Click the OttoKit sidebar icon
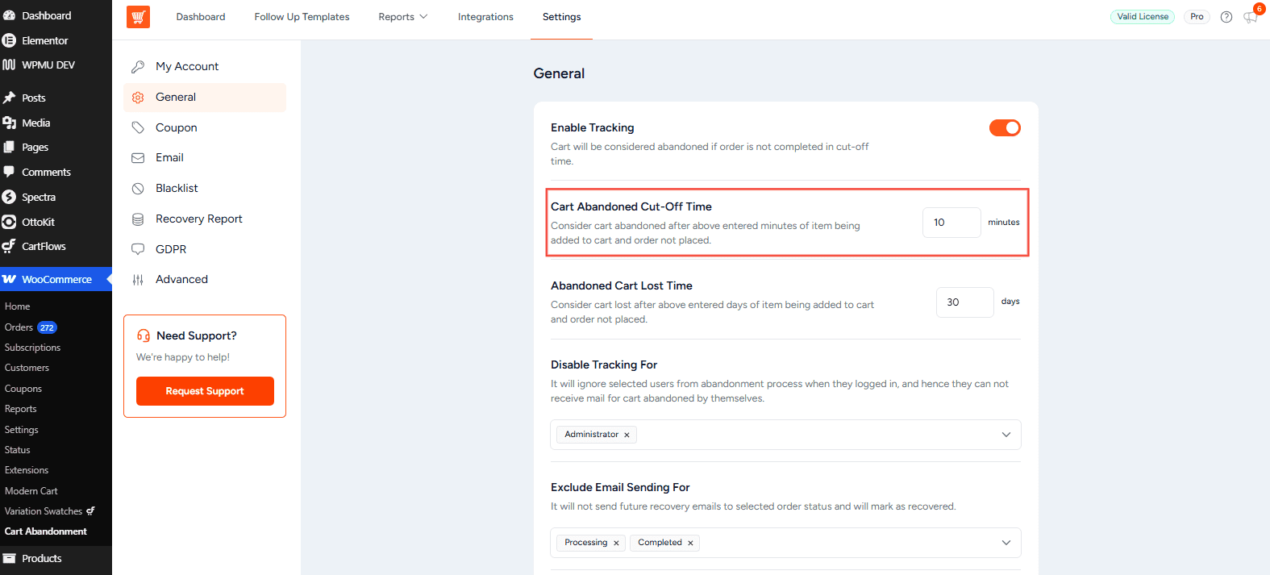Viewport: 1270px width, 575px height. pyautogui.click(x=9, y=222)
